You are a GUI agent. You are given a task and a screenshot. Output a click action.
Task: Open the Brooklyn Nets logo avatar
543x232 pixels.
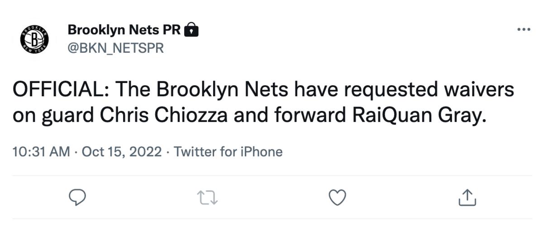coord(34,38)
